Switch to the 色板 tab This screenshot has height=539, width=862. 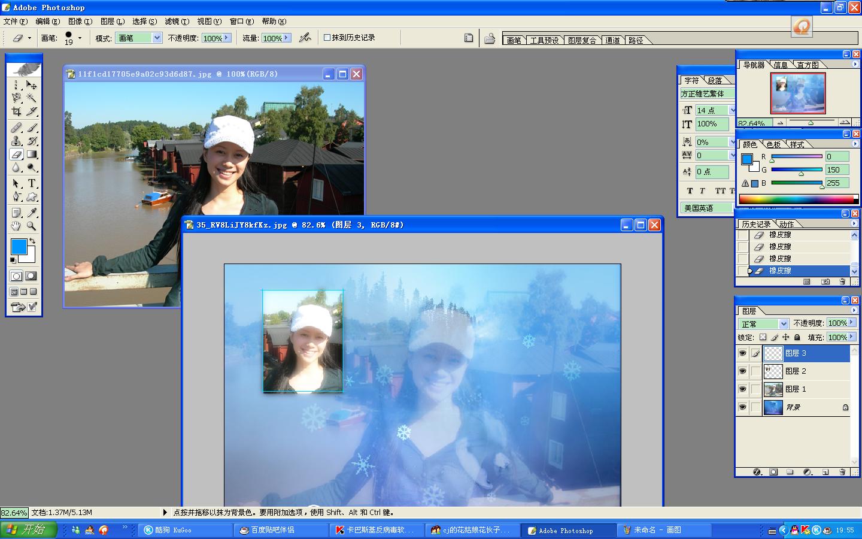click(773, 144)
